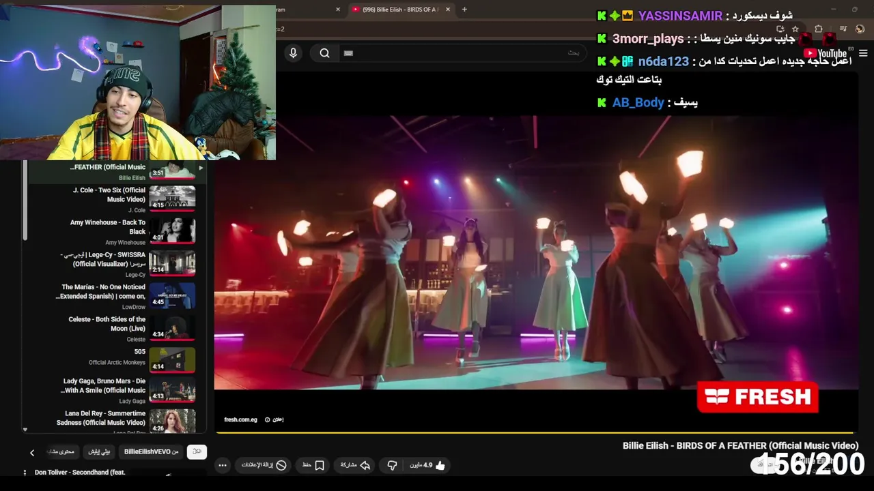Click the magnifier search button
This screenshot has height=491, width=874.
click(325, 53)
